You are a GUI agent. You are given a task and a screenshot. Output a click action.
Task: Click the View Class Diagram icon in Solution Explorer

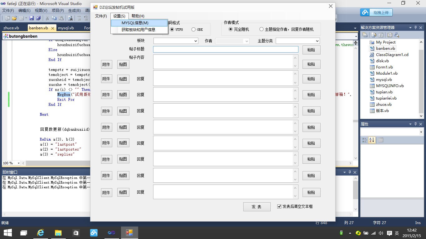click(x=397, y=35)
